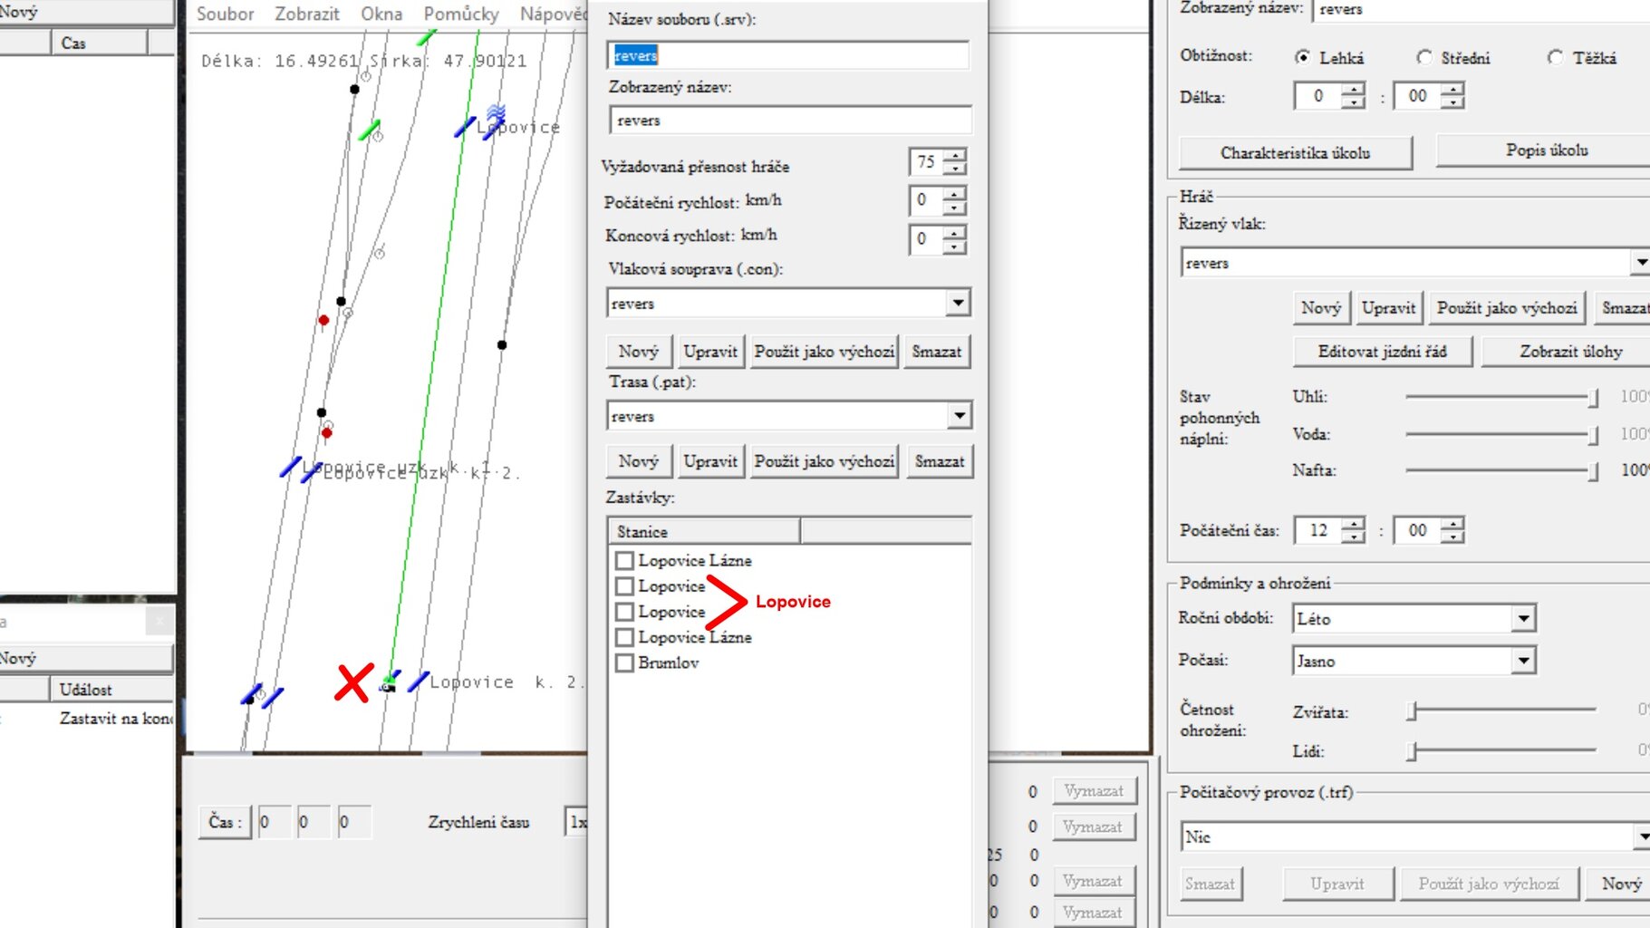This screenshot has height=928, width=1650.
Task: Open the Roční období season dropdown
Action: pos(1523,619)
